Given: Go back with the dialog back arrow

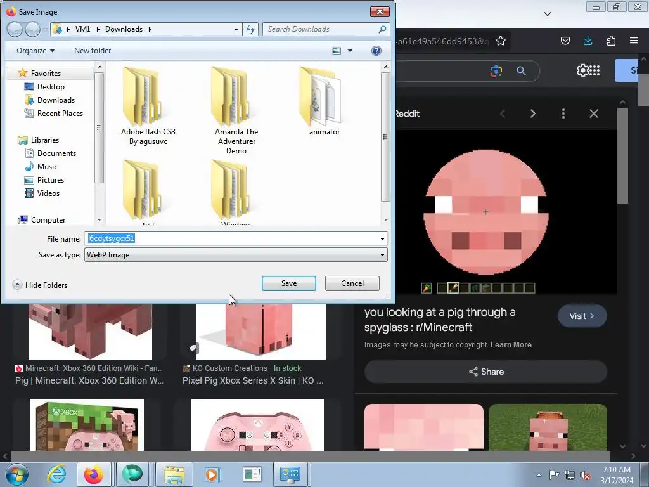Looking at the screenshot, I should tap(15, 29).
